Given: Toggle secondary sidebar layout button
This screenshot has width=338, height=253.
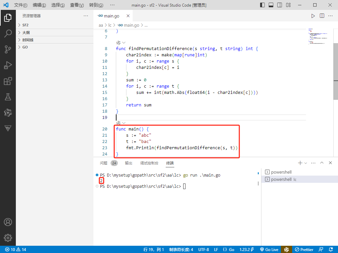Looking at the screenshot, I should [x=280, y=5].
